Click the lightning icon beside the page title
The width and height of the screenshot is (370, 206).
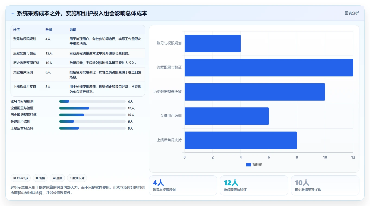tap(13, 14)
